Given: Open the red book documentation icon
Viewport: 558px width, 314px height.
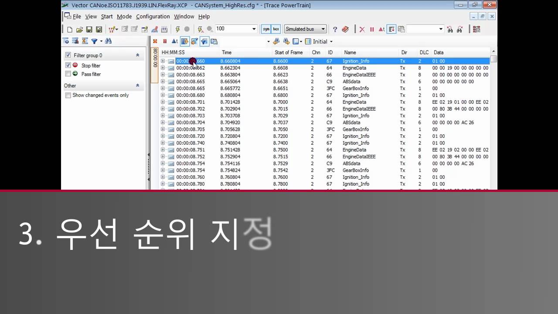Looking at the screenshot, I should point(345,29).
